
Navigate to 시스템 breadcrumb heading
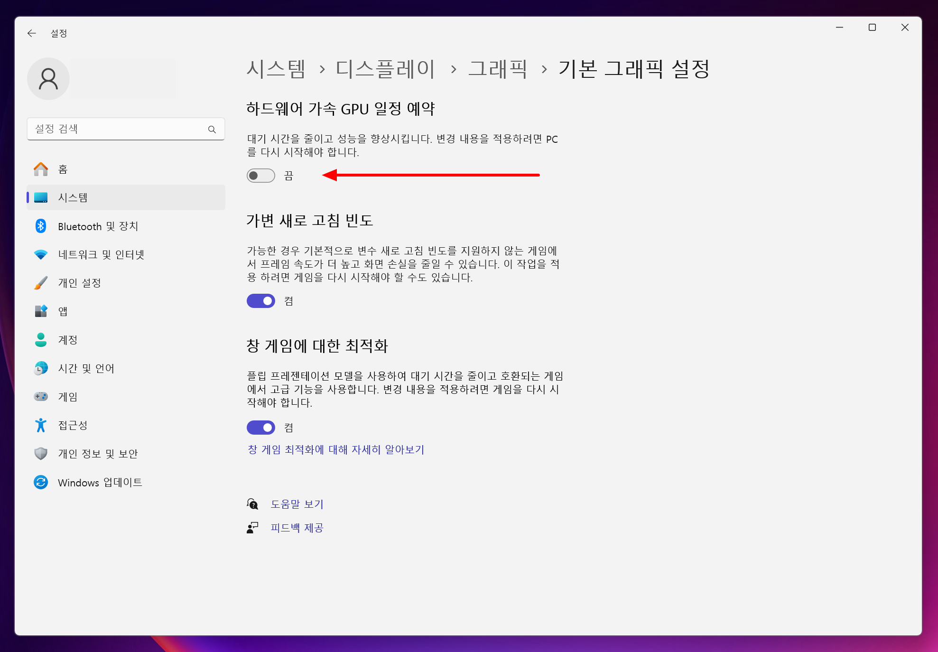[x=276, y=69]
